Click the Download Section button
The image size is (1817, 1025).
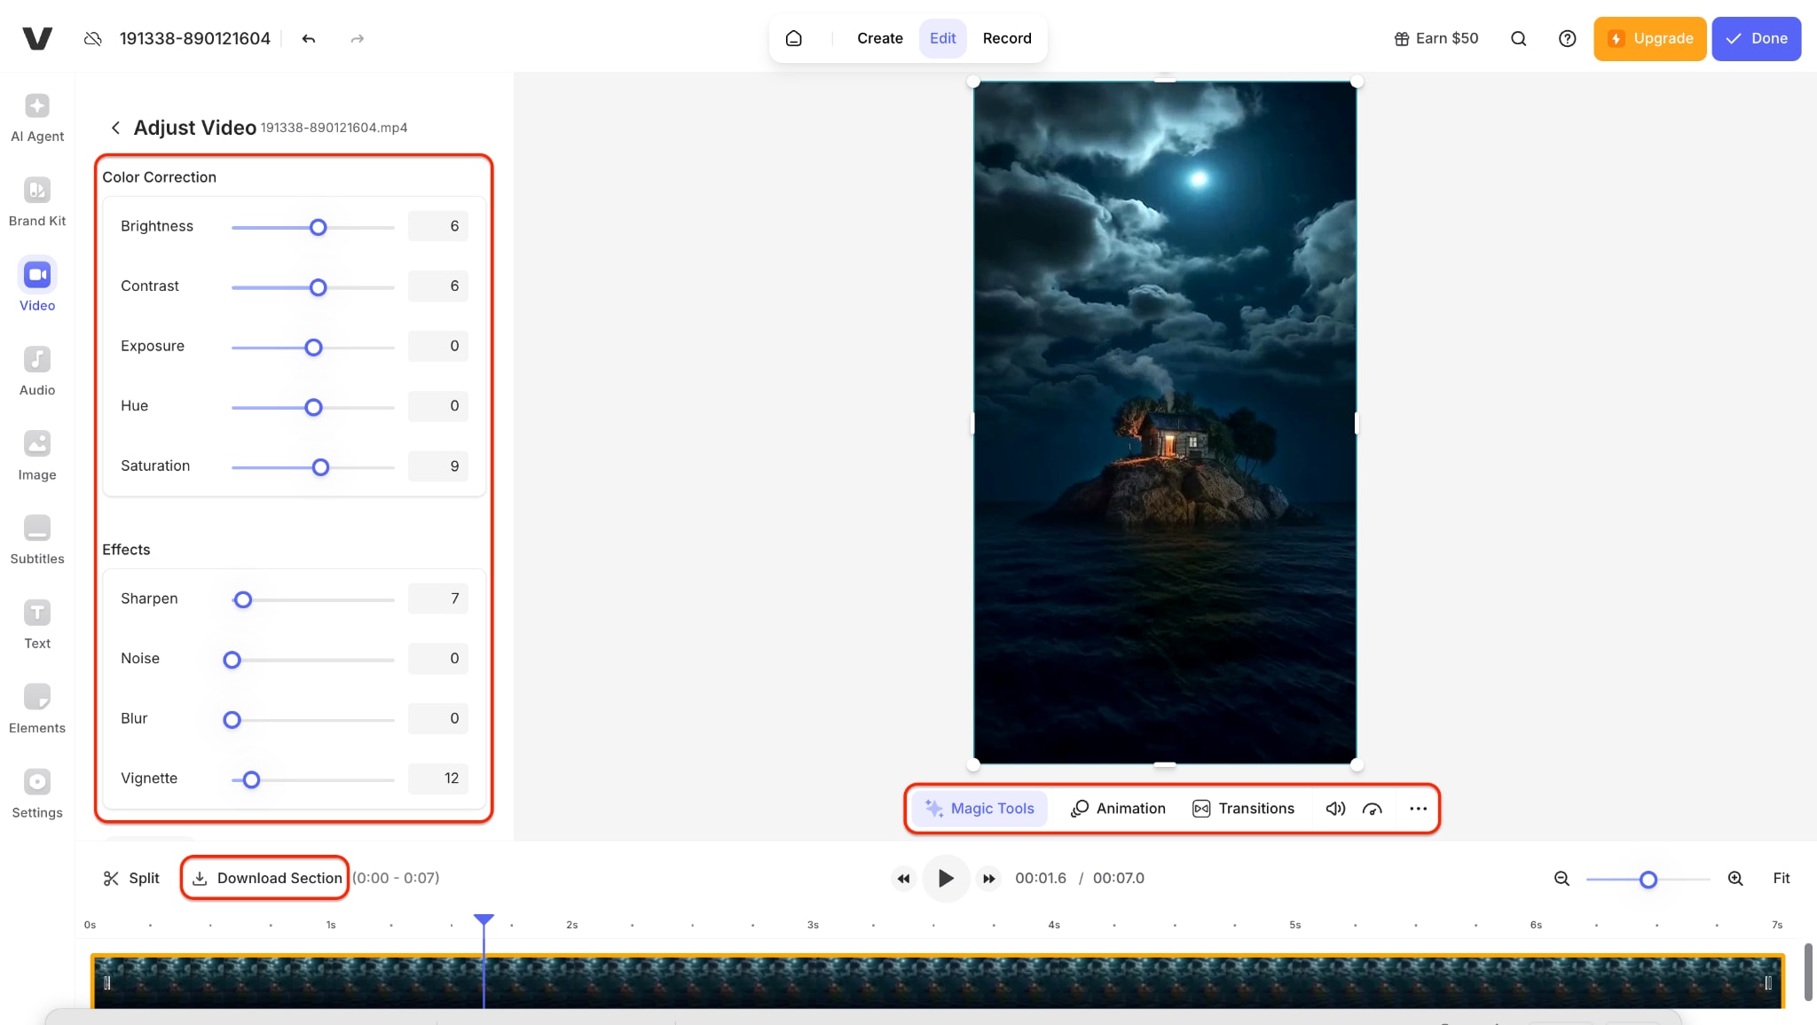266,878
